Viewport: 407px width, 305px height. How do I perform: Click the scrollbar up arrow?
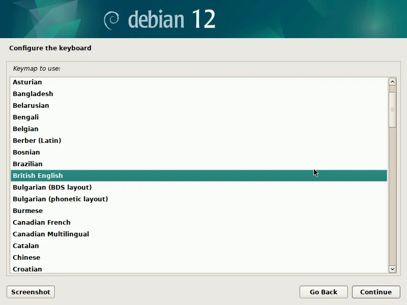tap(392, 82)
